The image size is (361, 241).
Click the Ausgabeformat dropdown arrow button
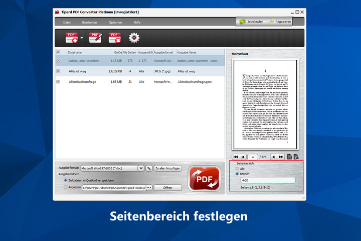point(141,168)
